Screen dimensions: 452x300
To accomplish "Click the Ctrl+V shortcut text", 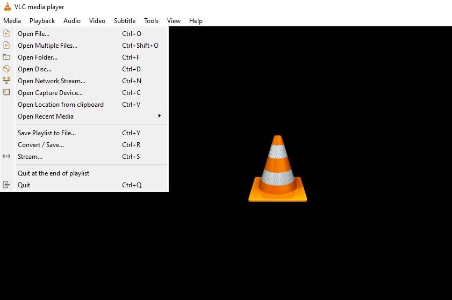I will pyautogui.click(x=131, y=105).
